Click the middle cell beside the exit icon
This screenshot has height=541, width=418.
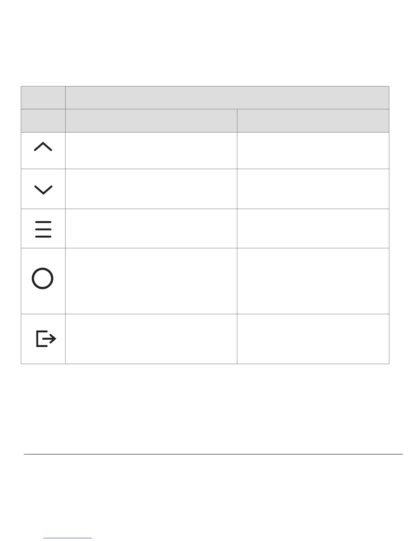[151, 339]
